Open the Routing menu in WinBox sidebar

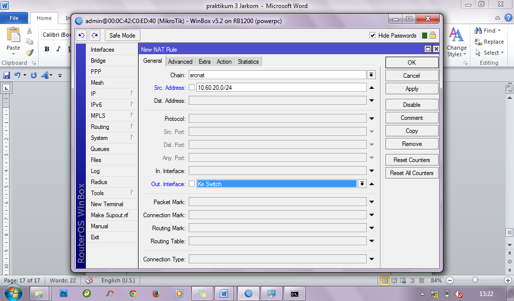pyautogui.click(x=112, y=127)
